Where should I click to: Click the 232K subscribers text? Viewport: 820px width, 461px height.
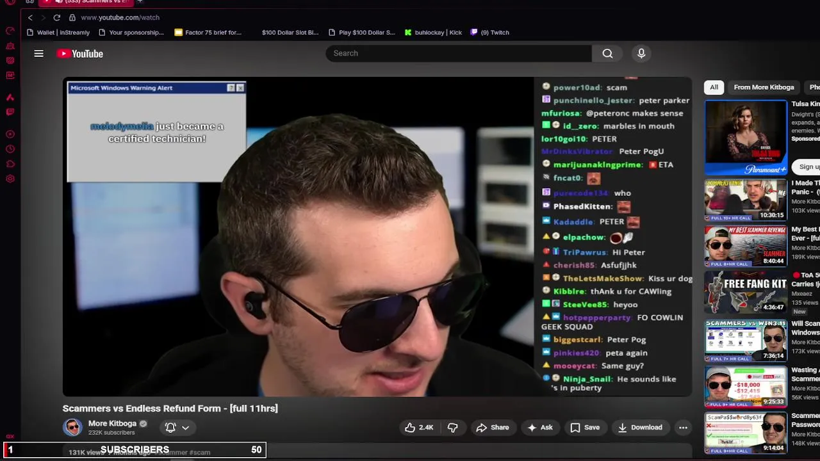coord(111,433)
